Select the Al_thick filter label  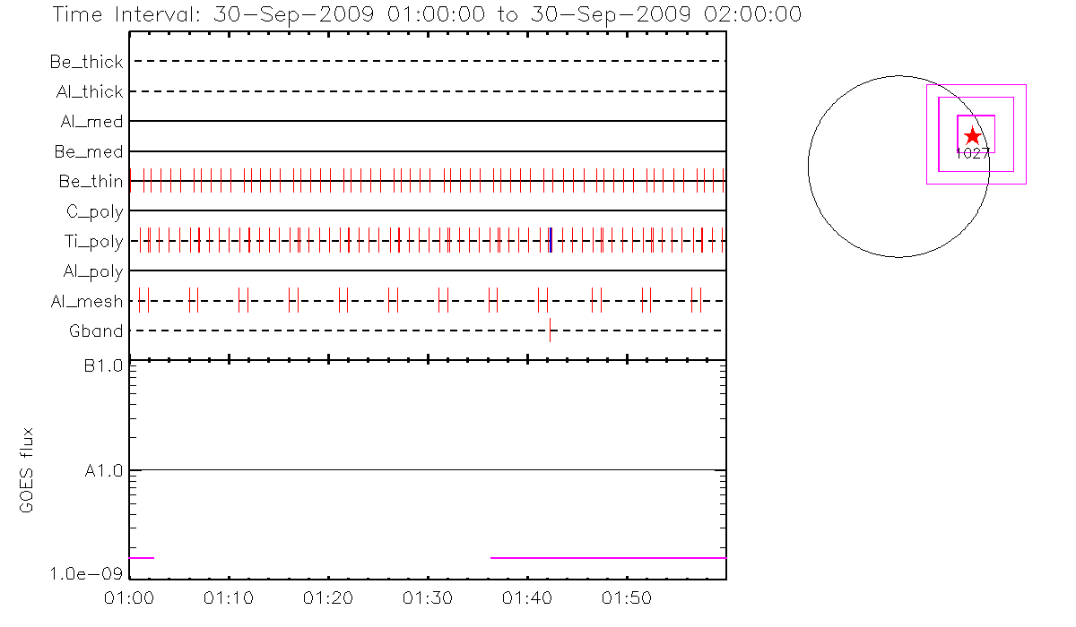click(88, 91)
